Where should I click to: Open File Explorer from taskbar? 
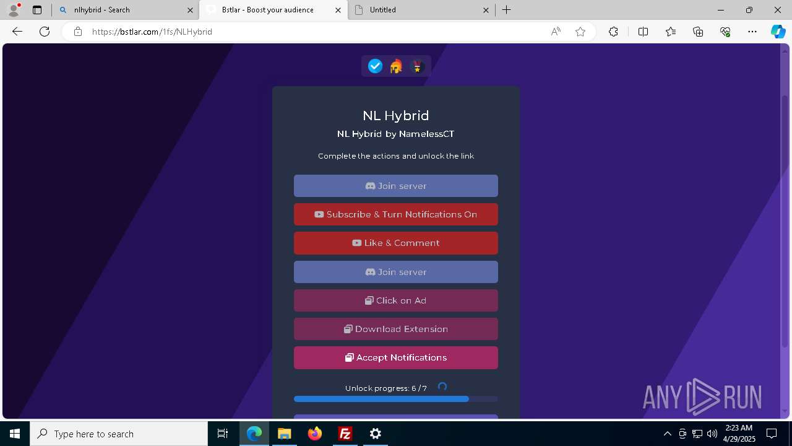click(285, 434)
